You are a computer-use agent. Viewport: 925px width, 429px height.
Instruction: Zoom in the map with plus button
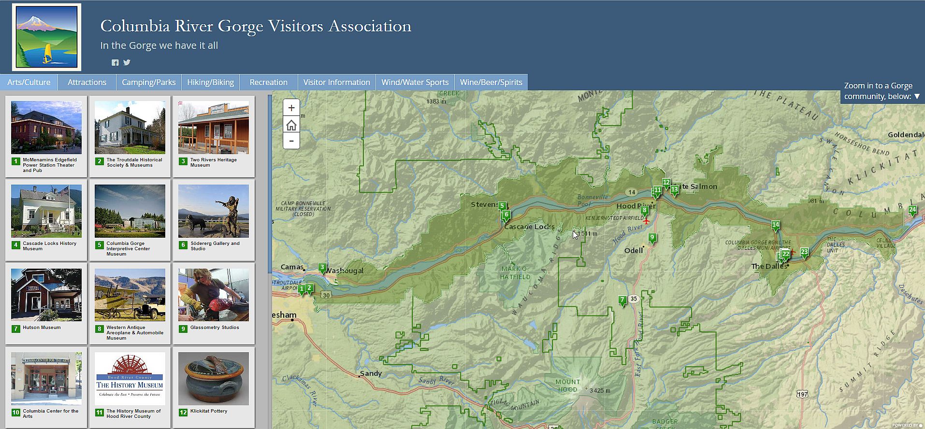click(x=291, y=108)
